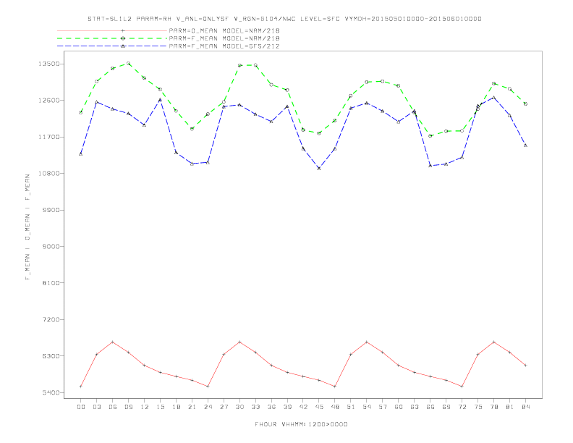The height and width of the screenshot is (443, 573).
Task: Click x-axis tick label "00"
Action: coord(81,407)
